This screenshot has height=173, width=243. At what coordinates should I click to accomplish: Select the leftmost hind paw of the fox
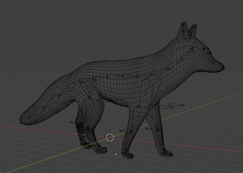tap(87, 145)
